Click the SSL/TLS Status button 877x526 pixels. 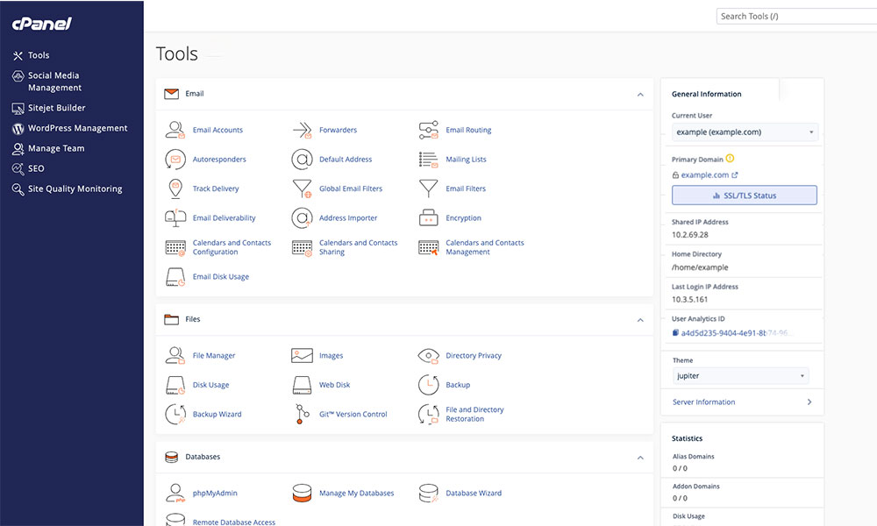coord(744,195)
